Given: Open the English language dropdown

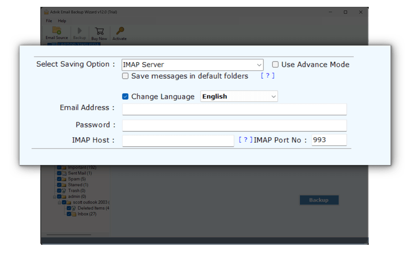Looking at the screenshot, I should (239, 96).
